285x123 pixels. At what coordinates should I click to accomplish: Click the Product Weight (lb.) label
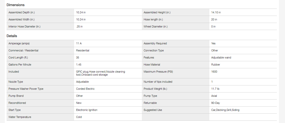tap(155, 89)
